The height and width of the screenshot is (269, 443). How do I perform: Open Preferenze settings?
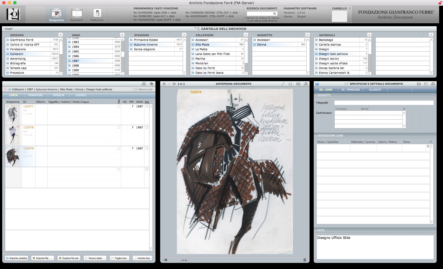pyautogui.click(x=97, y=15)
